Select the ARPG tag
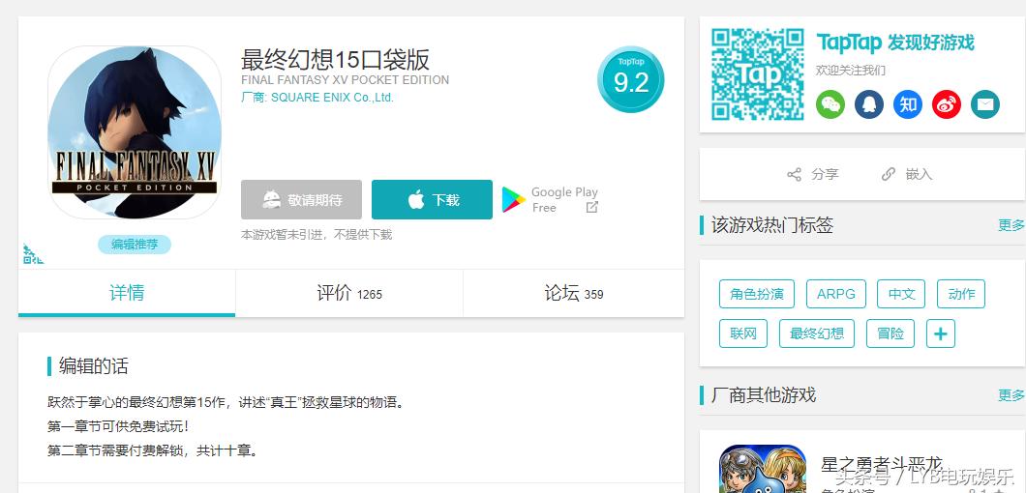 (x=835, y=294)
